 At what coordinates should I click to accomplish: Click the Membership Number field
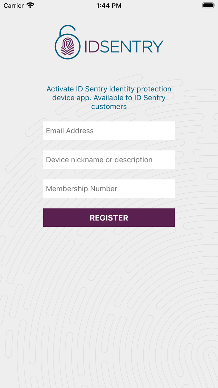pos(109,188)
